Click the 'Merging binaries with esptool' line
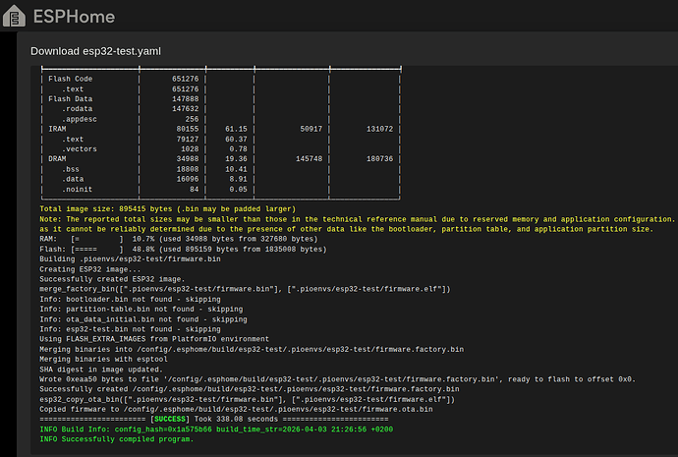The height and width of the screenshot is (457, 678). click(103, 360)
